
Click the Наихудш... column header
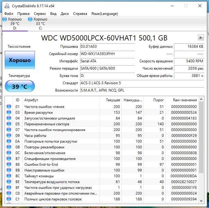click(133, 100)
